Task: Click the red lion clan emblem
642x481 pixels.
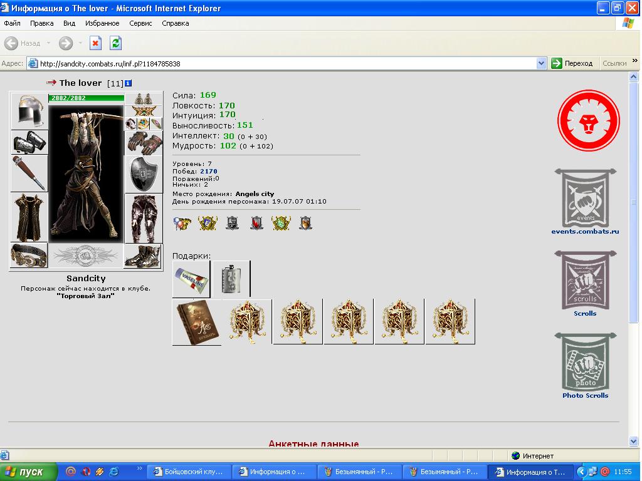Action: [x=588, y=121]
